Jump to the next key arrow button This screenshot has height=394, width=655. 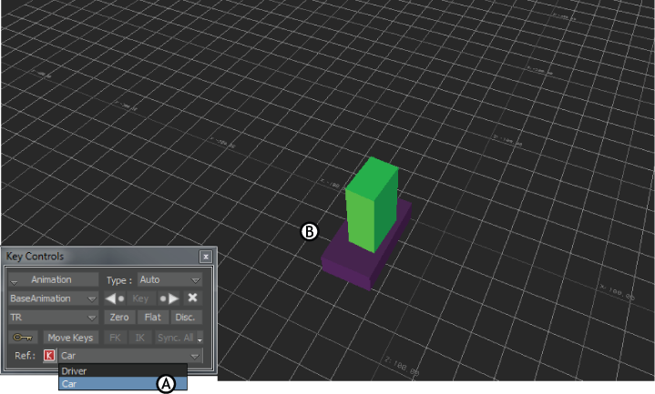coord(169,298)
